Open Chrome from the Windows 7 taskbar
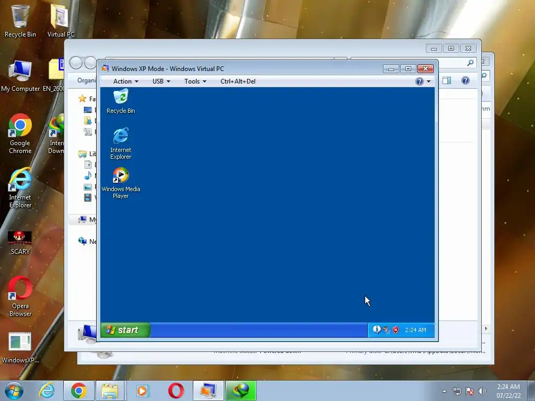The image size is (535, 401). [x=79, y=391]
